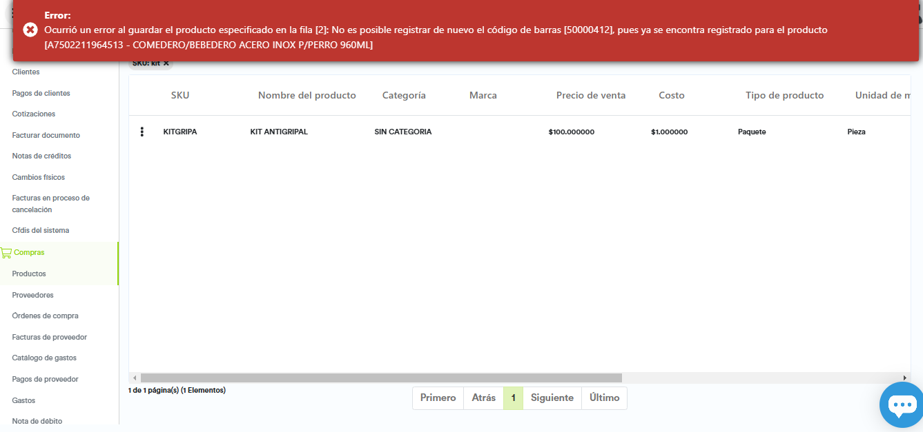Open Cotizaciones from the sidebar

tap(33, 114)
